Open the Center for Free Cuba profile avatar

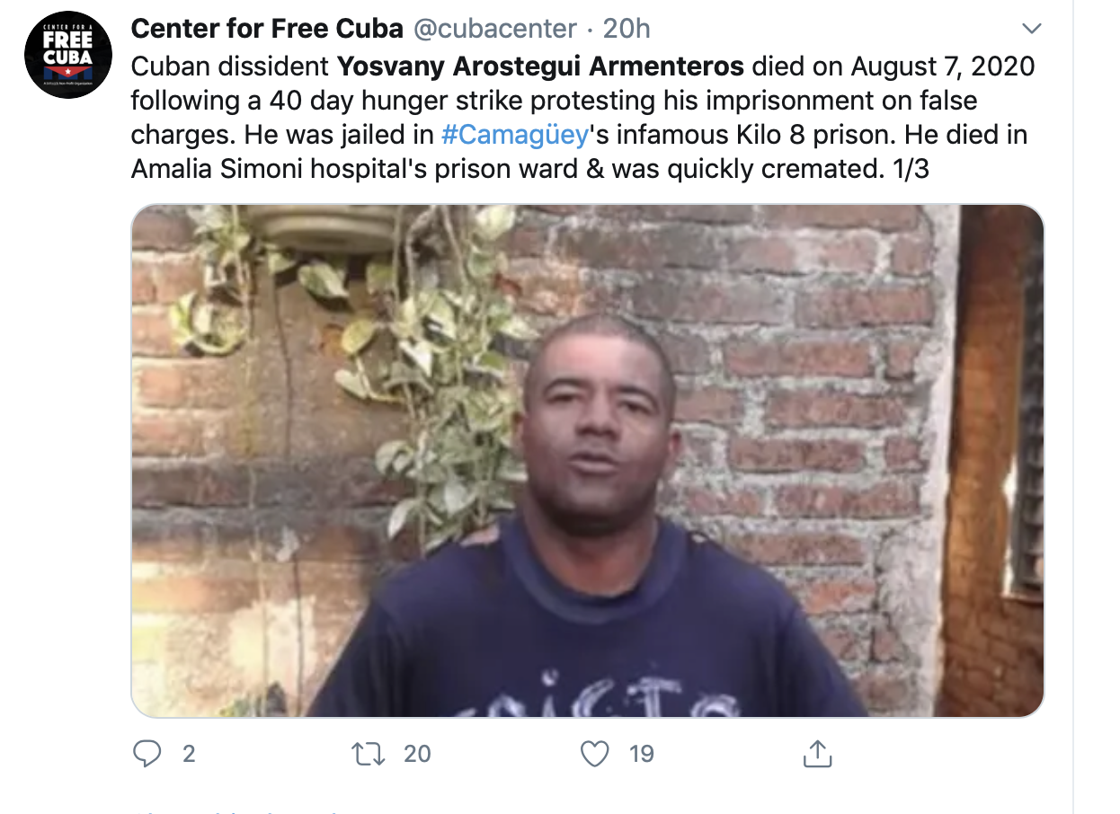click(68, 54)
